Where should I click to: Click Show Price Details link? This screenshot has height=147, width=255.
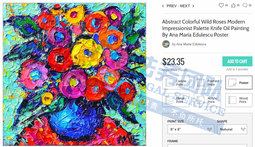pyautogui.click(x=175, y=70)
